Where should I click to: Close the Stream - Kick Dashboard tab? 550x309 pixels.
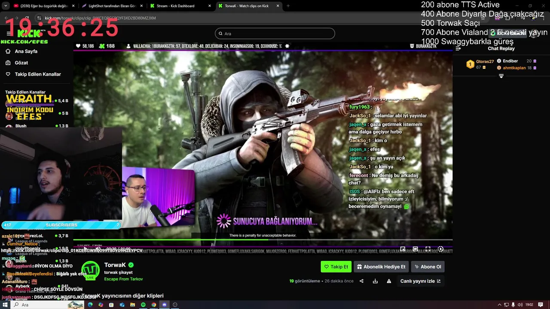click(209, 6)
